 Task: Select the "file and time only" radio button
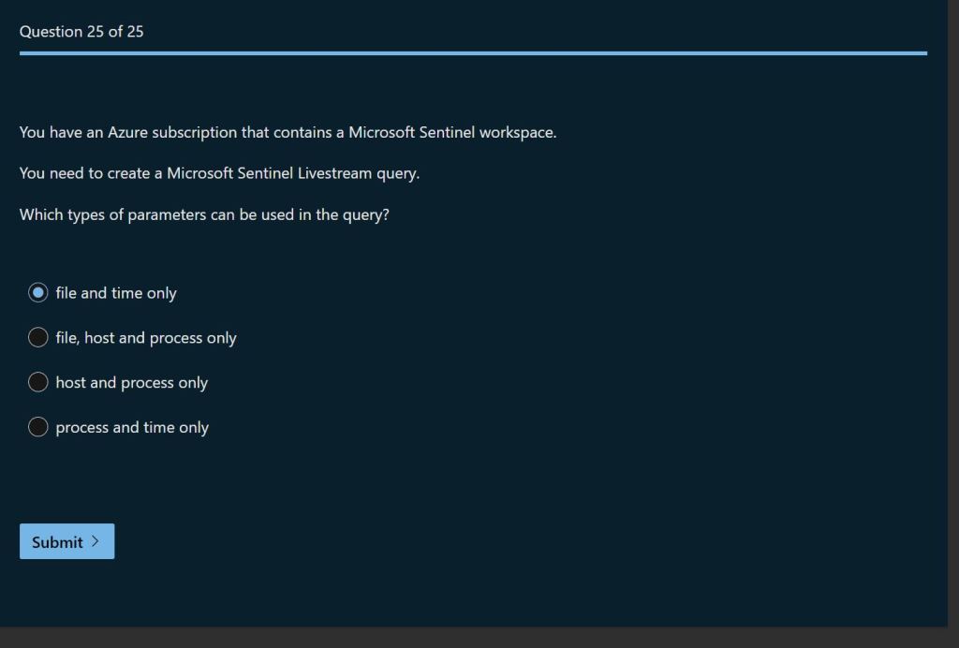tap(38, 293)
